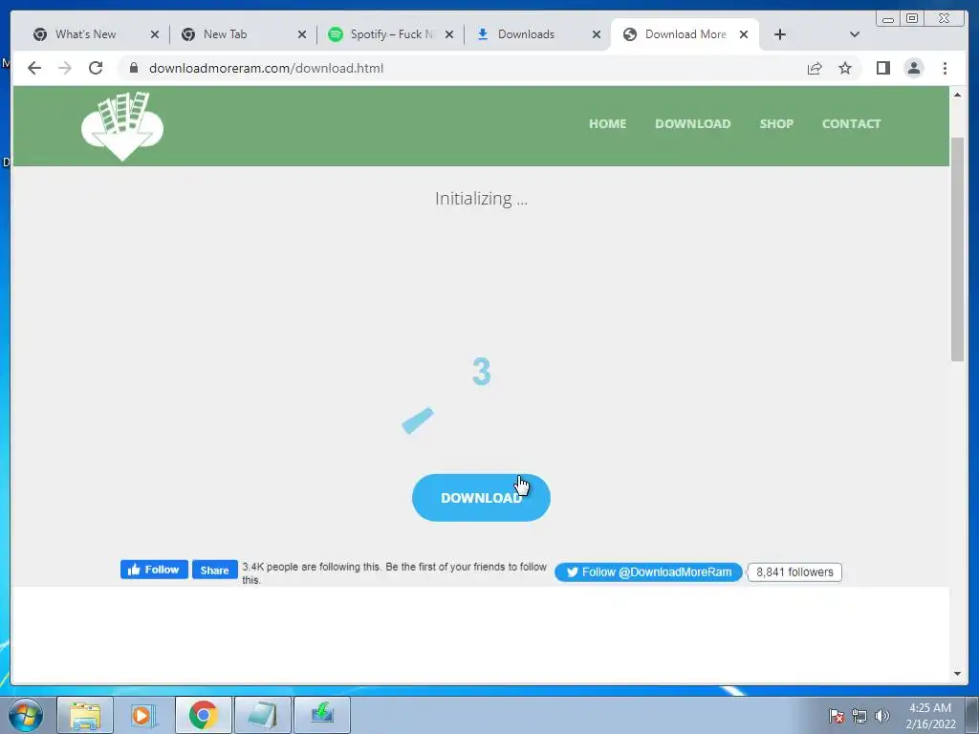979x734 pixels.
Task: Go back using the browser back arrow
Action: [34, 68]
